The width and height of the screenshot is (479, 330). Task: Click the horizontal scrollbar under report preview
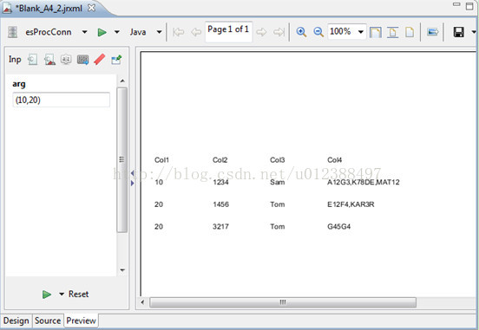pos(283,302)
